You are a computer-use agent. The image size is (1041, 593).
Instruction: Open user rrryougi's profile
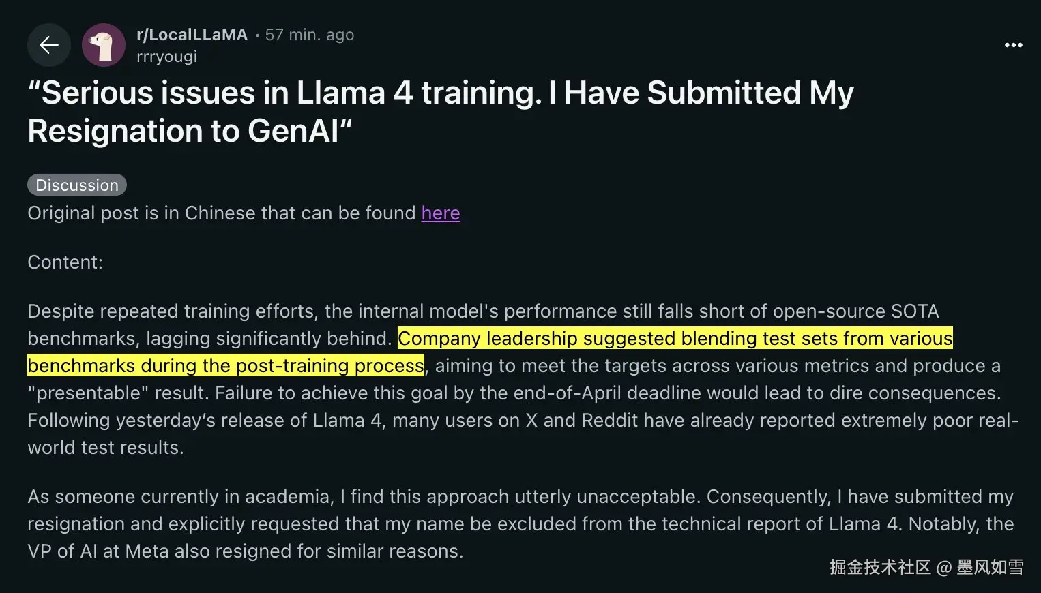(166, 57)
